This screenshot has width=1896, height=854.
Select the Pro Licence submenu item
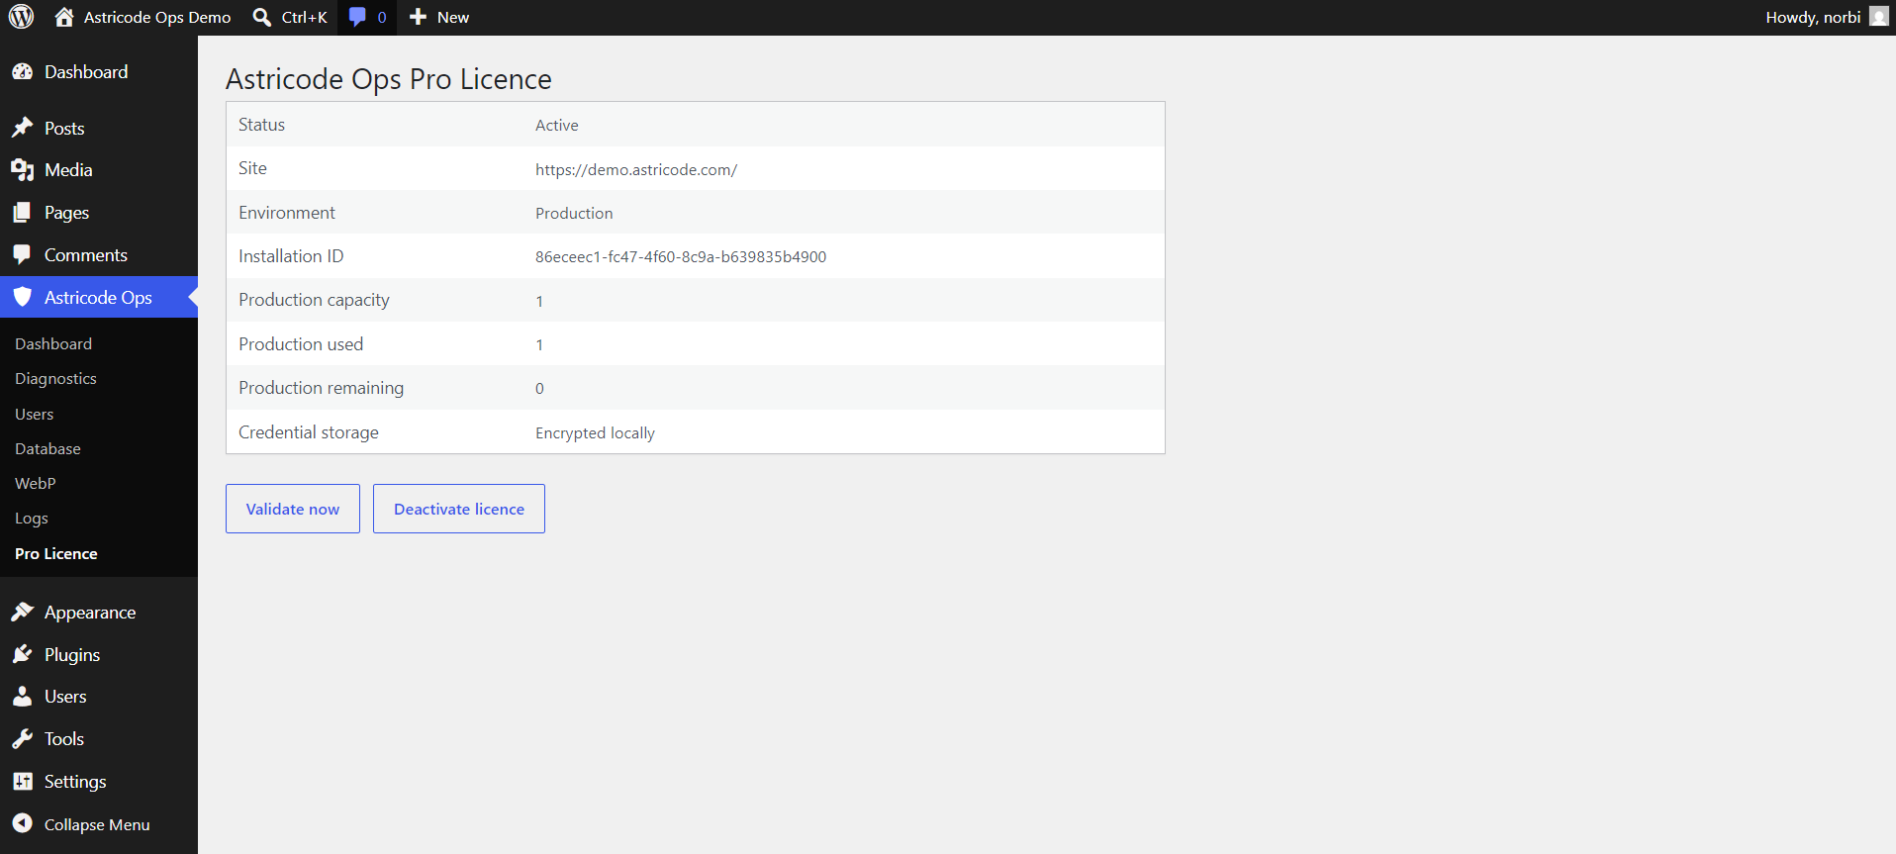[56, 553]
